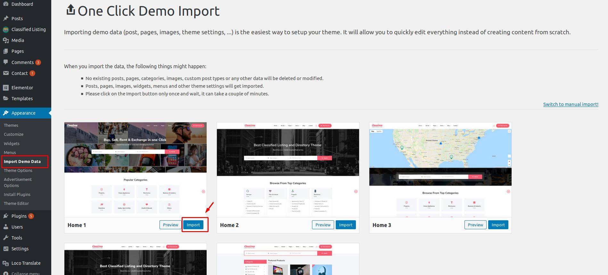Import the Home 3 demo
The image size is (608, 275).
(x=498, y=225)
